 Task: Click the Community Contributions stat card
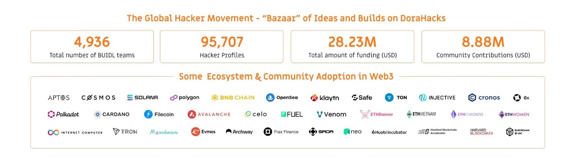pos(483,47)
